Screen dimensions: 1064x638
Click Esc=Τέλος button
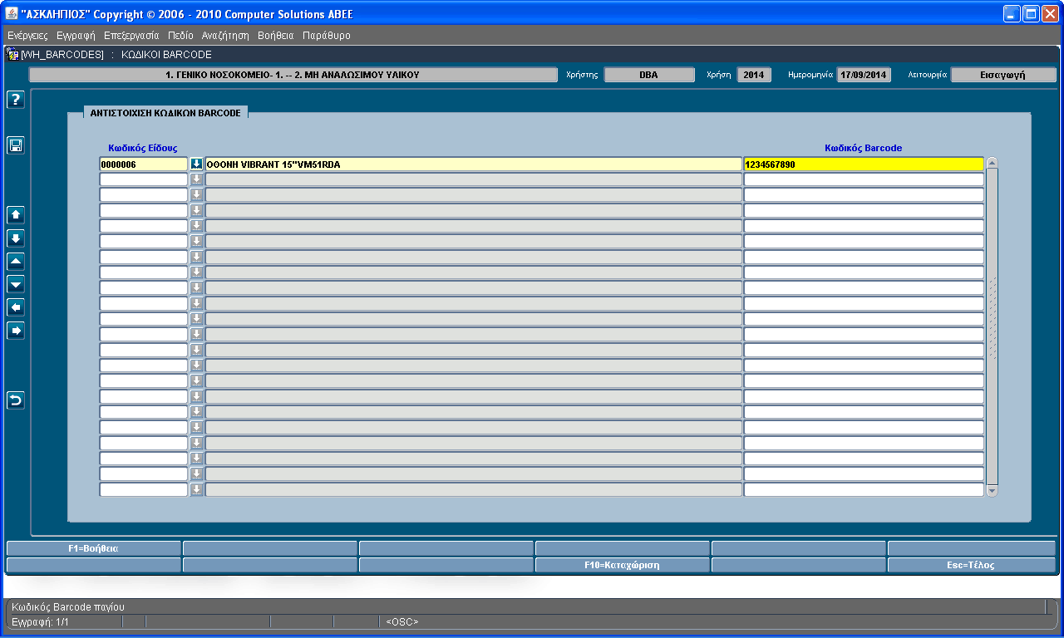click(x=972, y=565)
